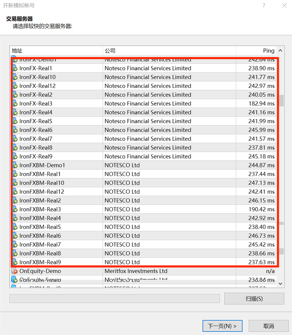Sort servers by the Ping column header

tap(255, 51)
